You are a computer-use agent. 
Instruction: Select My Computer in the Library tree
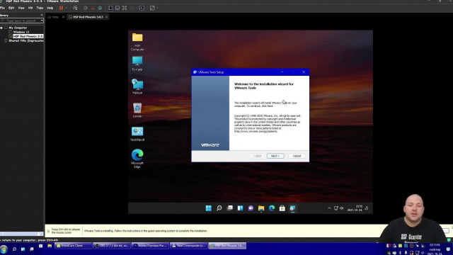pyautogui.click(x=18, y=28)
